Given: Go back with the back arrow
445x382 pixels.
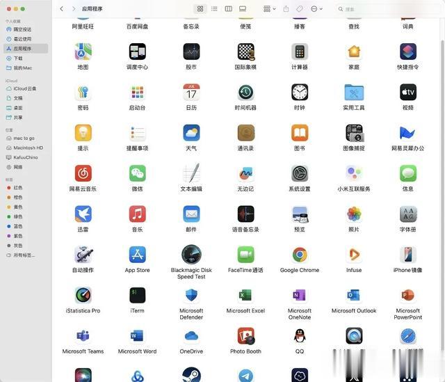Looking at the screenshot, I should 62,9.
